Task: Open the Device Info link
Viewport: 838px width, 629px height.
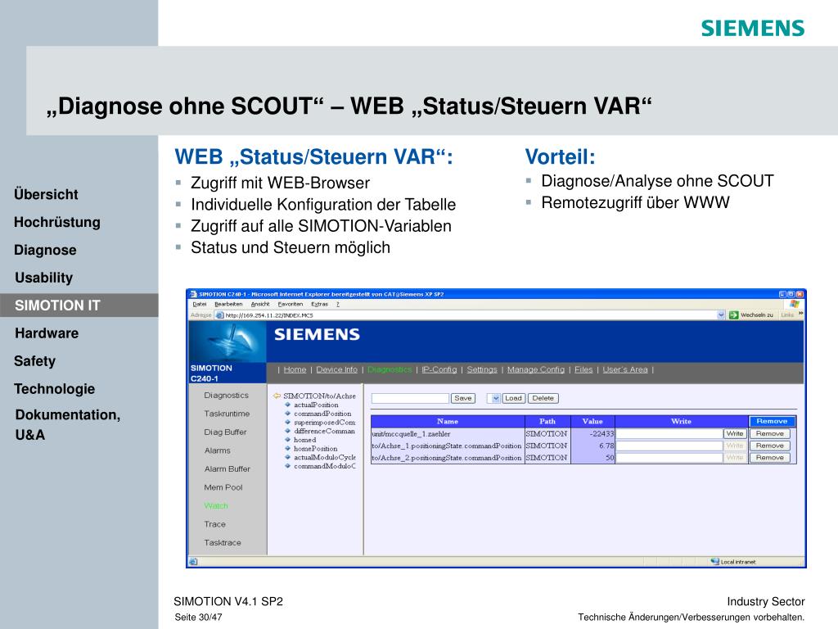Action: [x=336, y=369]
